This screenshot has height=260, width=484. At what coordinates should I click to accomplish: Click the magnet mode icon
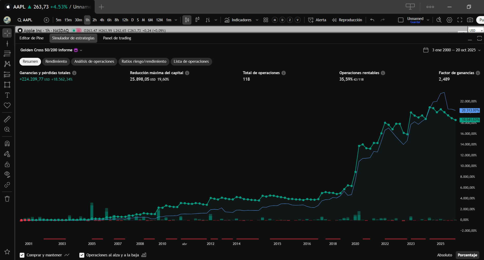[7, 144]
